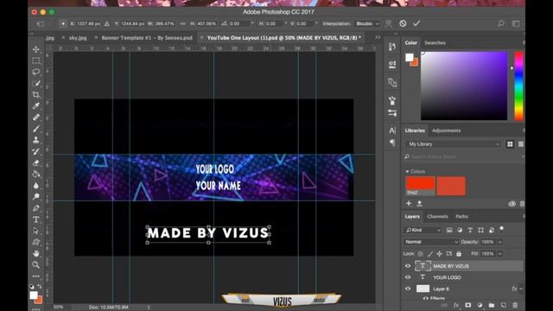Open the Kind filter dropdown
The height and width of the screenshot is (311, 553).
[x=423, y=230]
